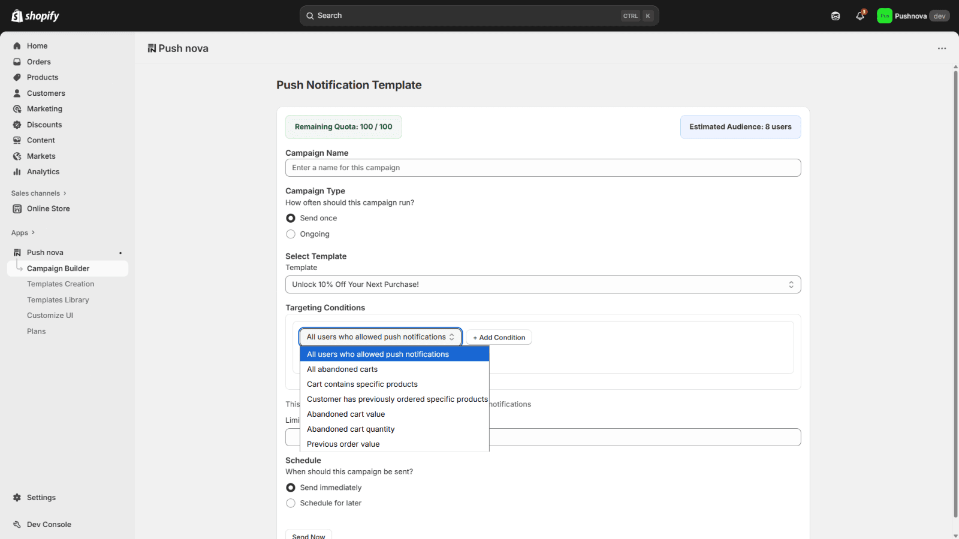Choose All abandoned carts from dropdown list
Image resolution: width=959 pixels, height=539 pixels.
[342, 370]
